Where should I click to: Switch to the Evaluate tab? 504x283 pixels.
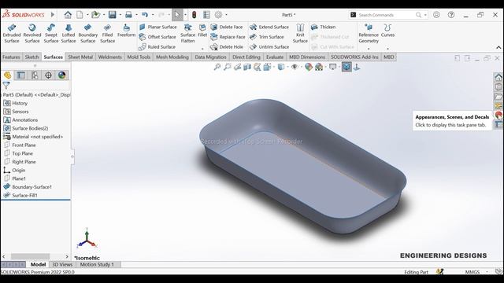275,57
